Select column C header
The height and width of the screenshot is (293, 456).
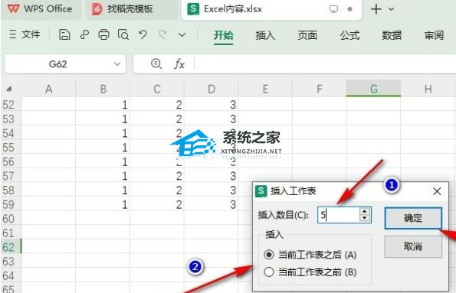coord(157,89)
